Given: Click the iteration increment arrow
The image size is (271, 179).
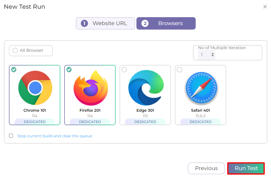Looking at the screenshot, I should [213, 53].
